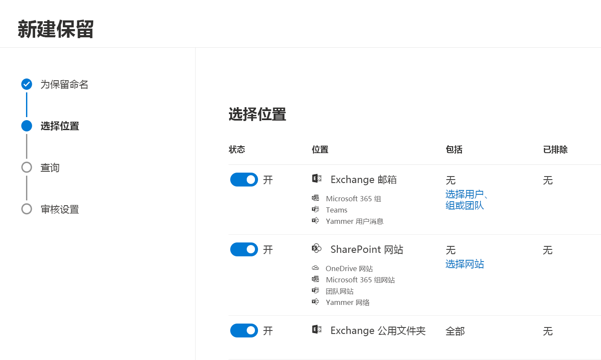This screenshot has width=601, height=360.
Task: Click the Exchange 公用文件夹 location name
Action: click(x=378, y=331)
